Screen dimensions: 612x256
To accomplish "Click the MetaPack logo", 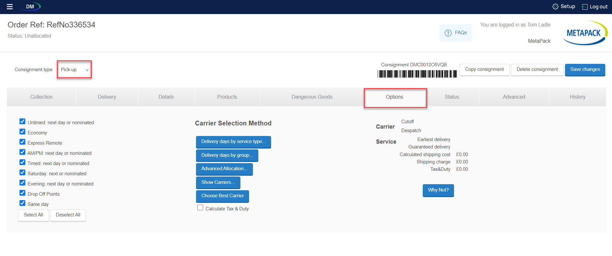I will [x=584, y=33].
